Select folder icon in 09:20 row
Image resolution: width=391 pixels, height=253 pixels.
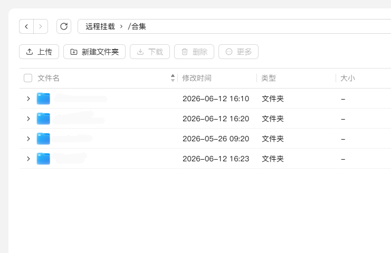pyautogui.click(x=43, y=139)
